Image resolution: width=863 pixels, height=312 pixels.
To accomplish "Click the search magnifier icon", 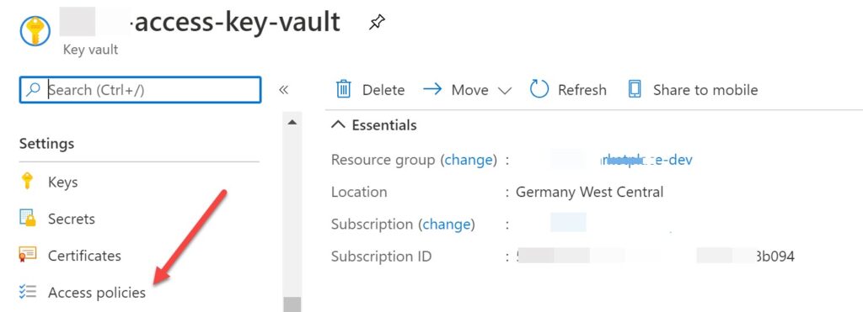I will pyautogui.click(x=34, y=89).
